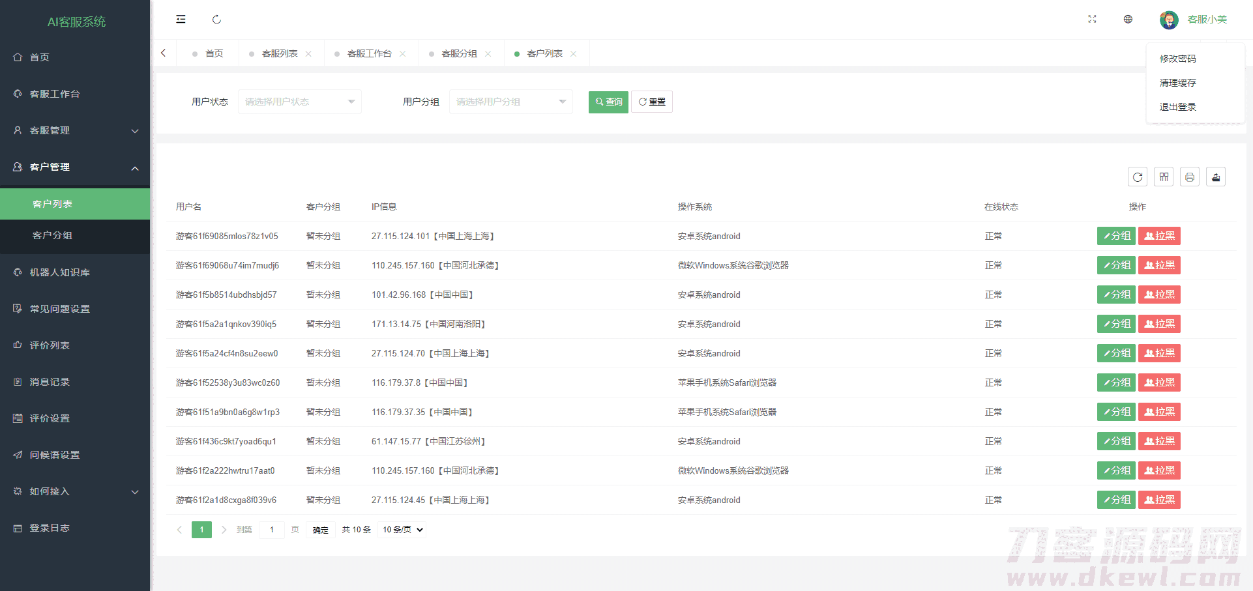Click the page refresh icon in header
The height and width of the screenshot is (591, 1253).
pos(216,20)
